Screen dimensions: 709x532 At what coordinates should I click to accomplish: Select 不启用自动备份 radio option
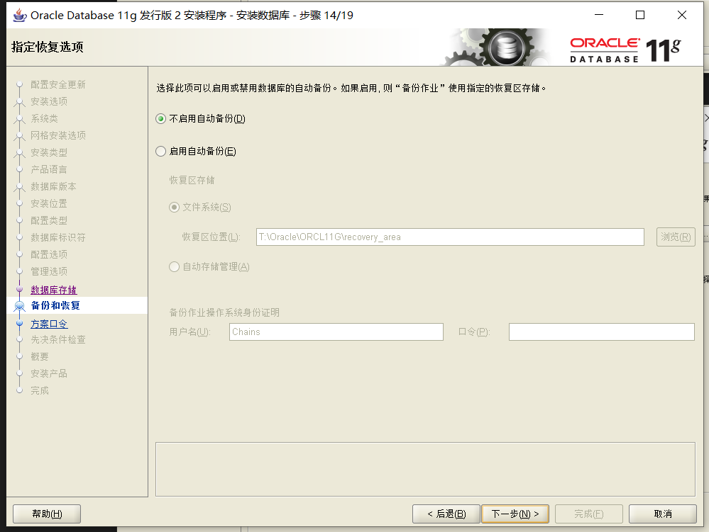[160, 119]
